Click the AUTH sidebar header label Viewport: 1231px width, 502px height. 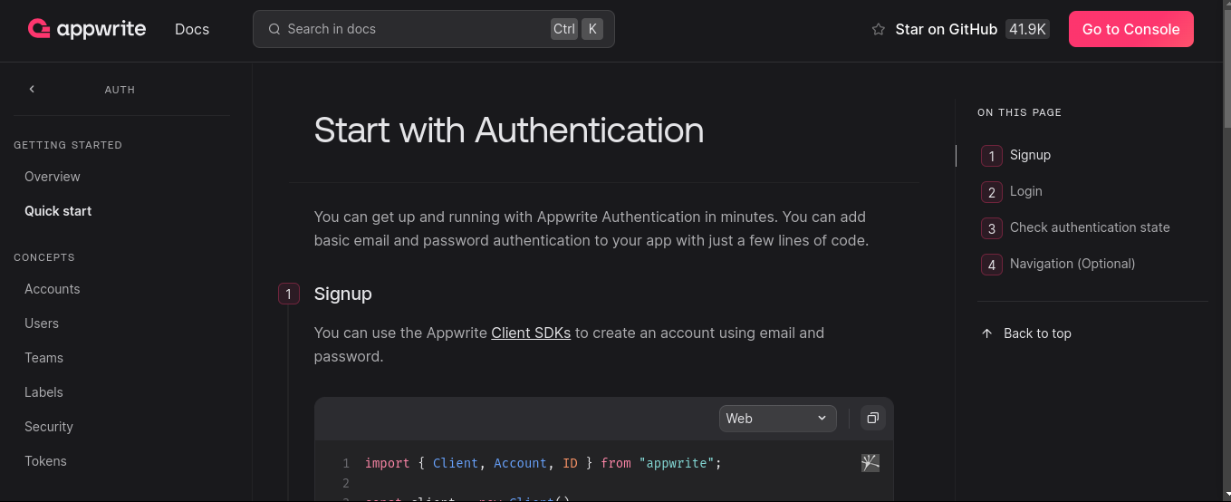pyautogui.click(x=120, y=90)
